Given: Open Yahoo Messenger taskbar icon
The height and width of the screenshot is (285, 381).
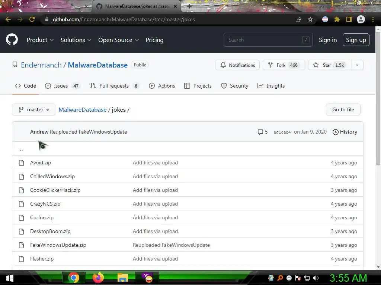Looking at the screenshot, I should 147,278.
